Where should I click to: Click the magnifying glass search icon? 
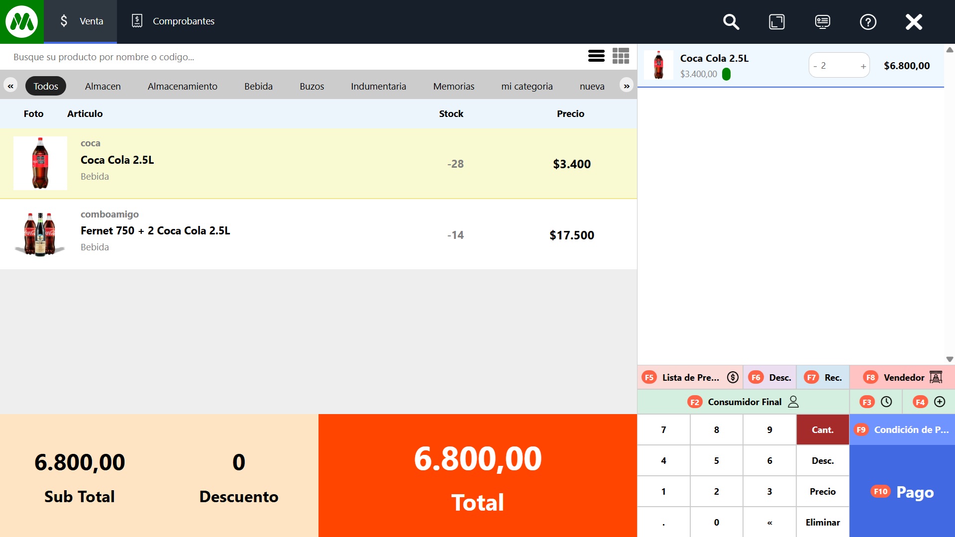tap(731, 22)
